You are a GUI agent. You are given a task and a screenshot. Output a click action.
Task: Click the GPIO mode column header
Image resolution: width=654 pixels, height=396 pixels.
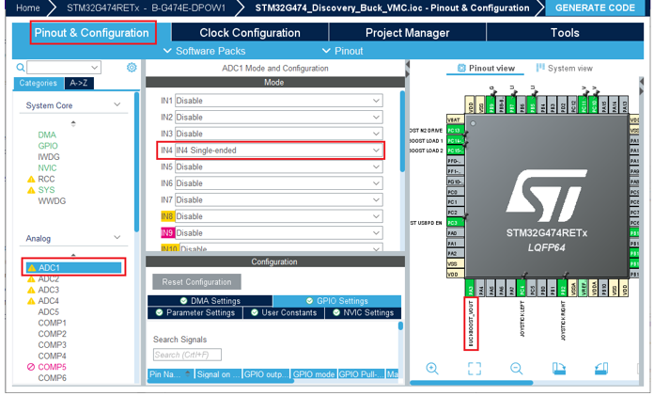(x=314, y=374)
